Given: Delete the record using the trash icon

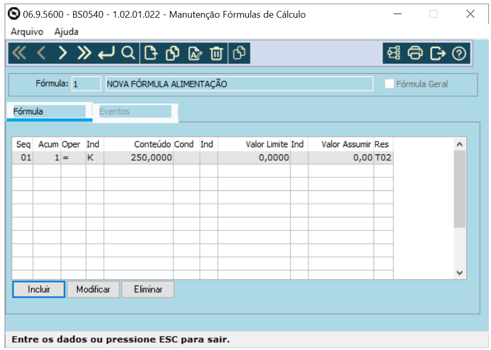Looking at the screenshot, I should (216, 53).
